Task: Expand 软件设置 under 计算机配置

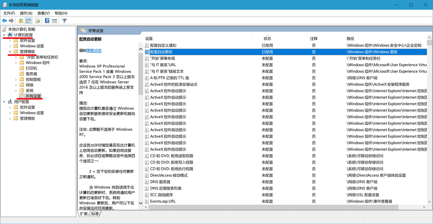Action: pos(10,40)
